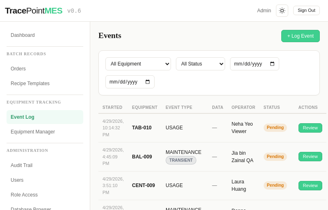Click MAINTENANCE event type on BAL-009 row
Image resolution: width=328 pixels, height=210 pixels.
(x=183, y=152)
